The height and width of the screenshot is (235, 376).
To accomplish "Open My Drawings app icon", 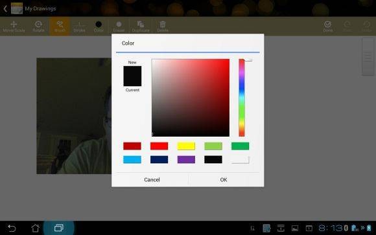I will click(17, 8).
